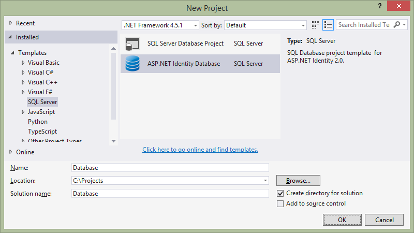This screenshot has height=233, width=414.
Task: Open the .NET Framework version dropdown
Action: [x=160, y=25]
